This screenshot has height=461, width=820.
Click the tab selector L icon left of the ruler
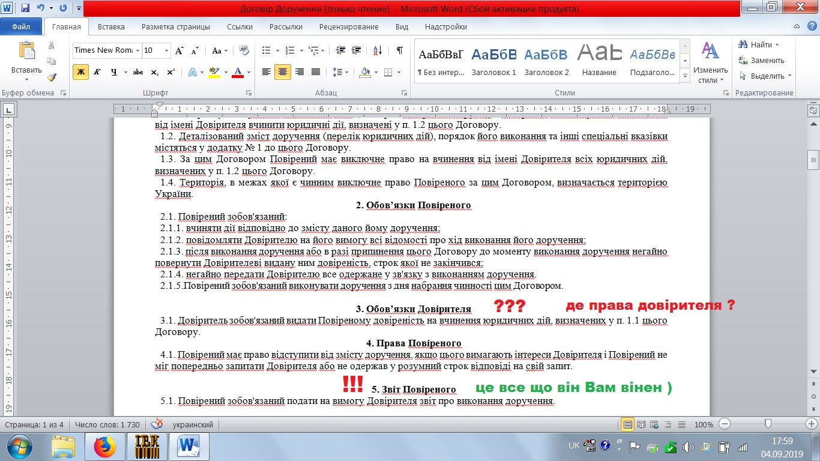pos(9,110)
